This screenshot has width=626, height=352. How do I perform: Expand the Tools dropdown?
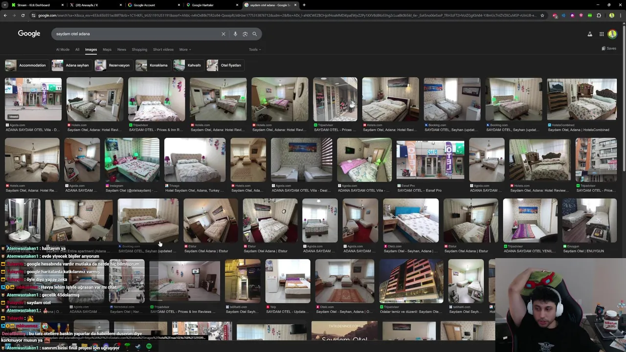click(255, 49)
